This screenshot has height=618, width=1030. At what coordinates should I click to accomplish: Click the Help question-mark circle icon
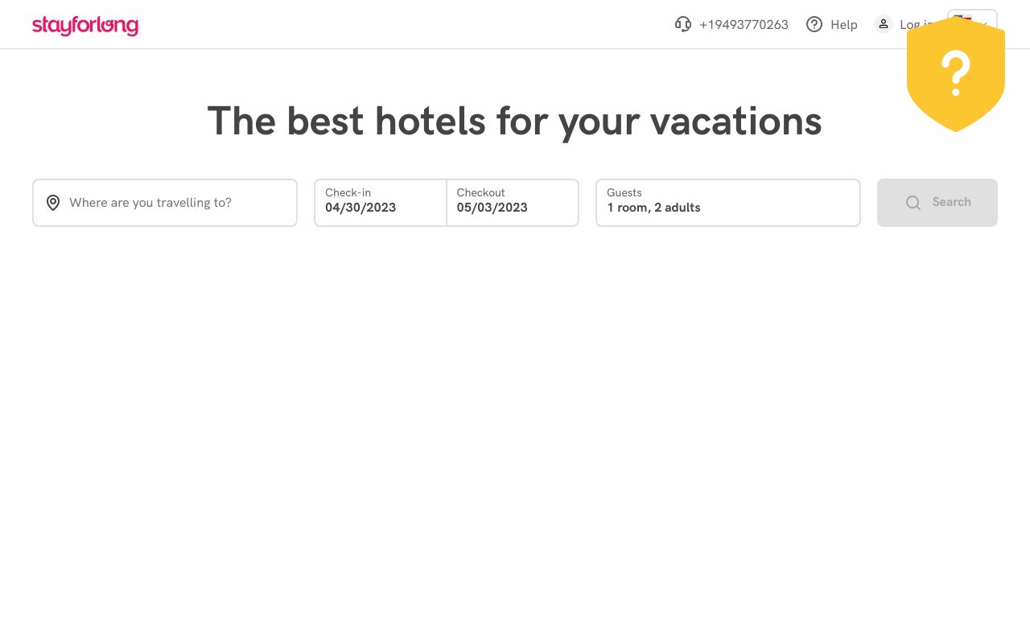coord(814,24)
